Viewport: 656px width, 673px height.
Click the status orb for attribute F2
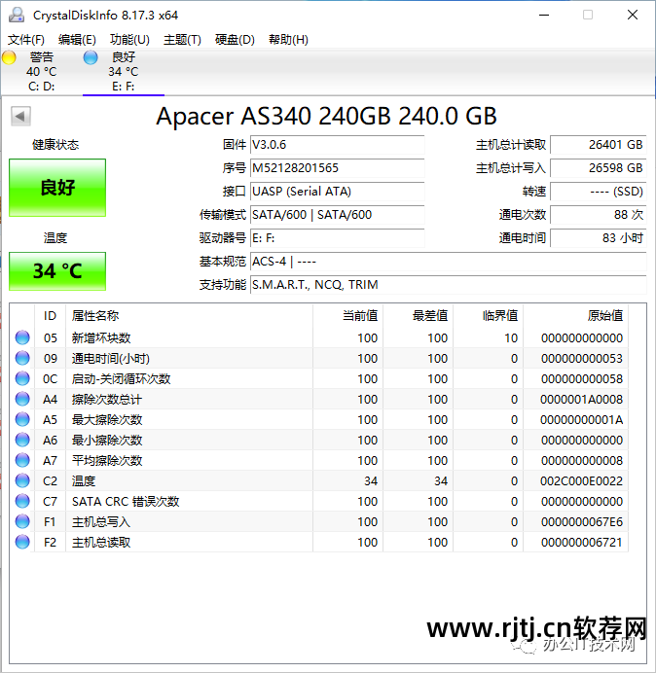click(22, 543)
